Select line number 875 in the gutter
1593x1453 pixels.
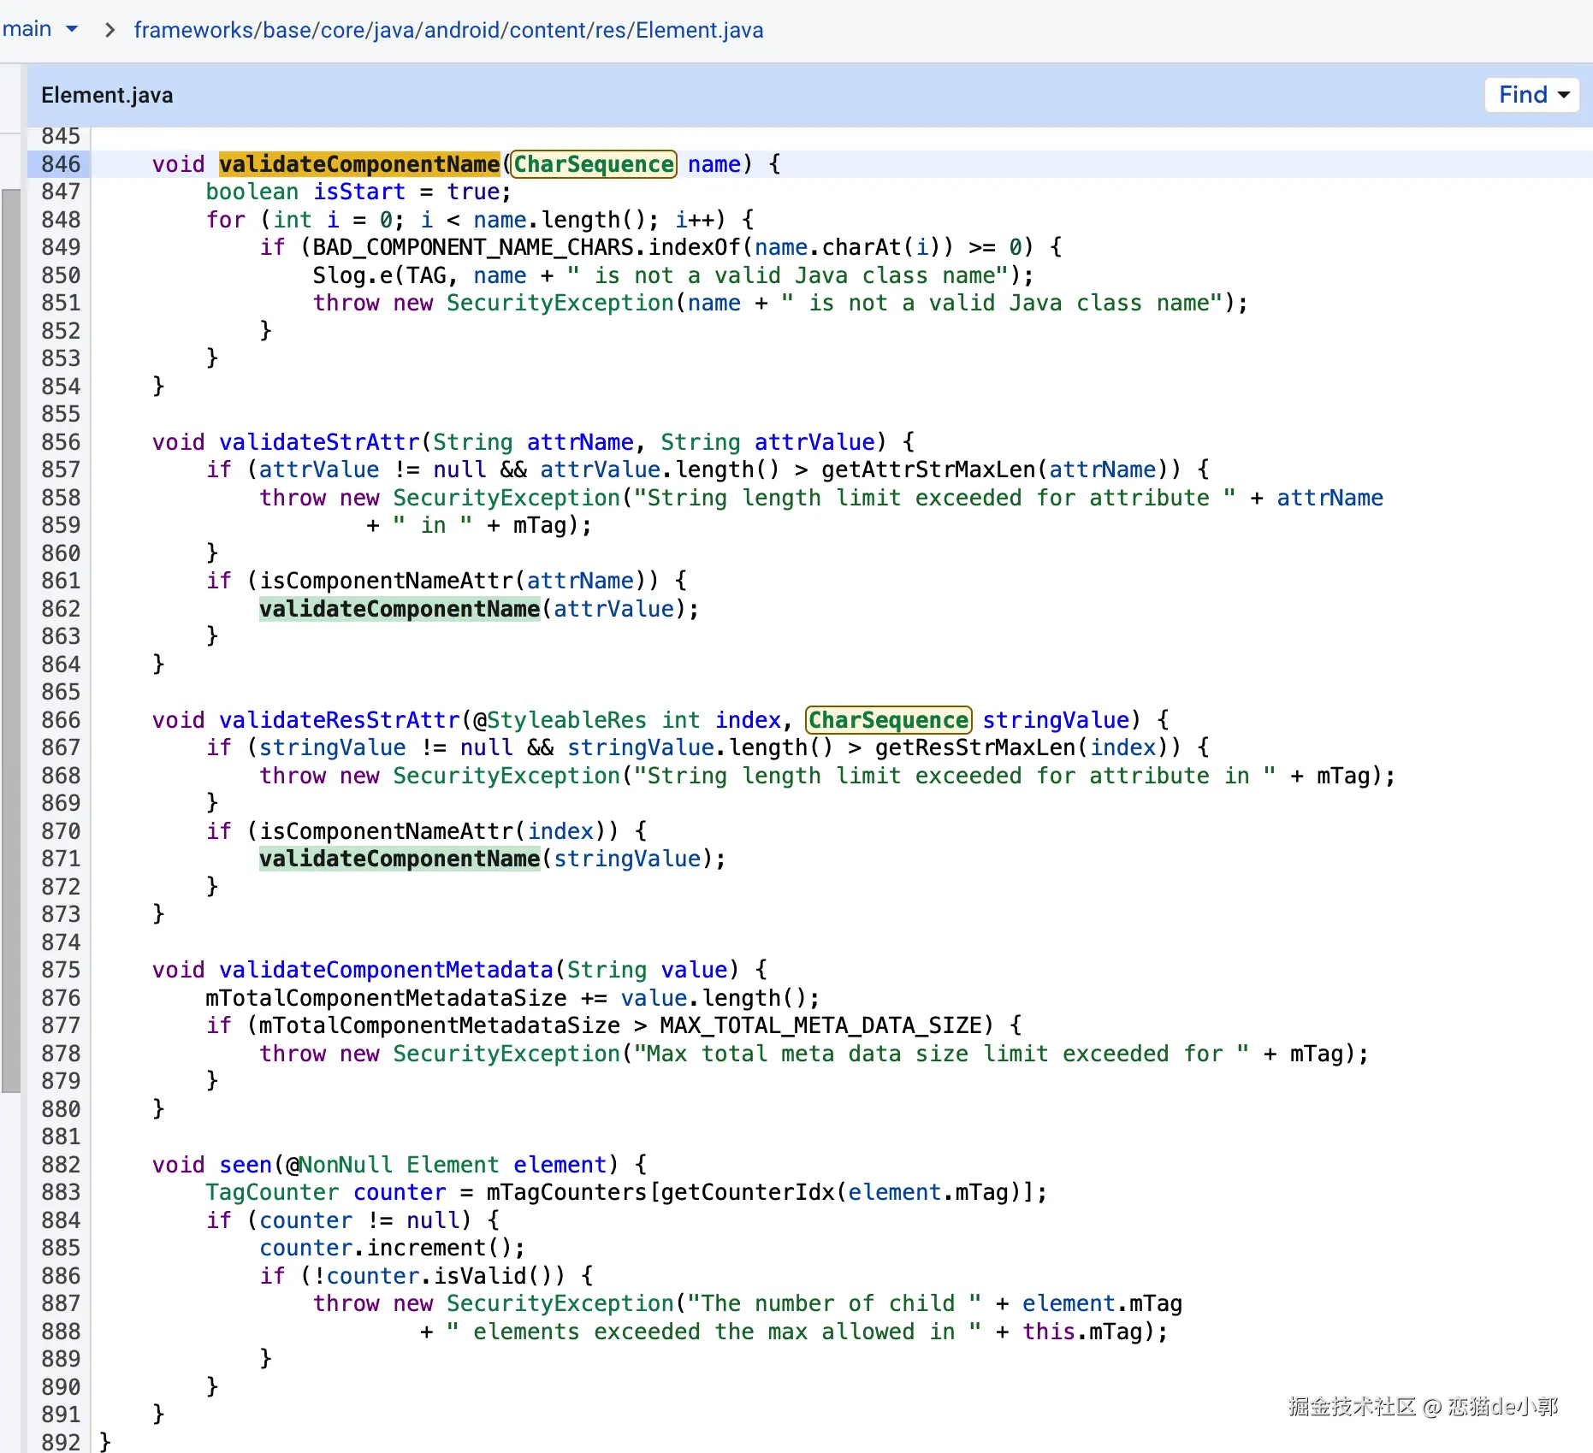[x=60, y=970]
